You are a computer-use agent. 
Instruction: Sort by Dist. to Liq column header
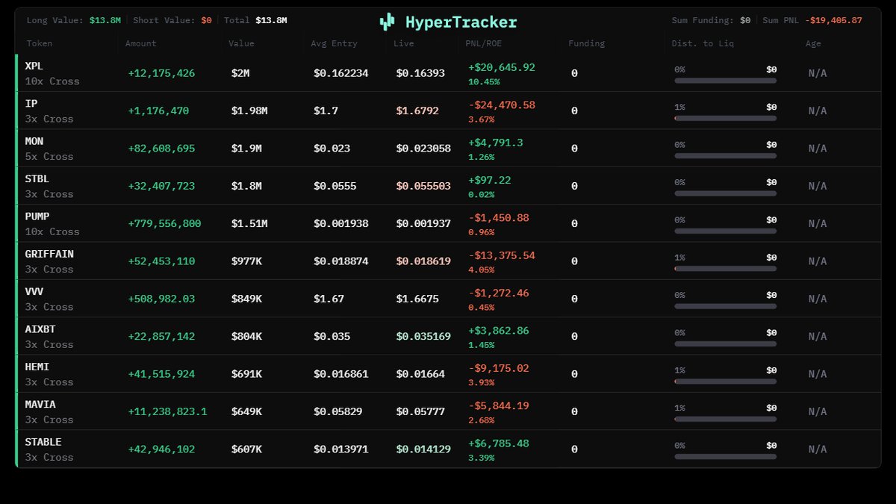point(703,43)
